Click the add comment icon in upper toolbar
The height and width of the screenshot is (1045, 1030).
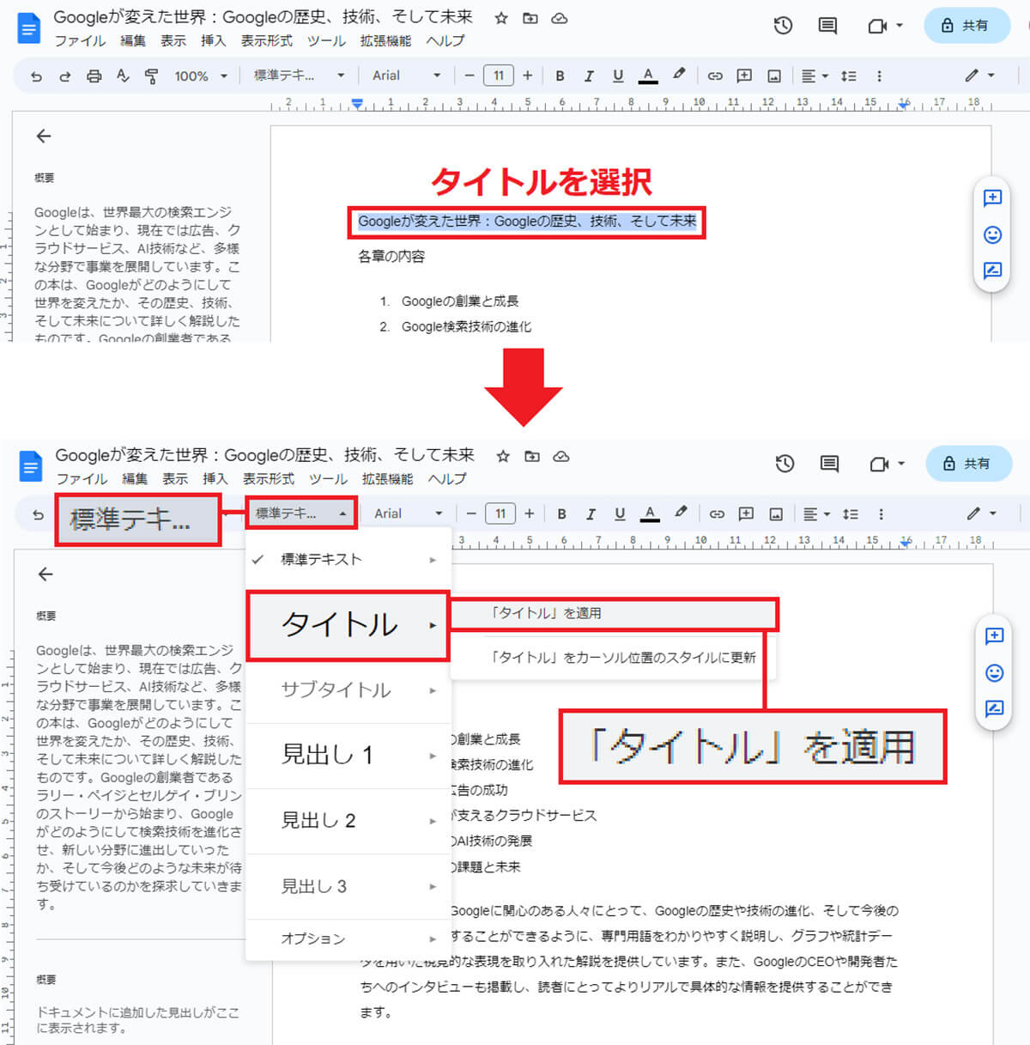(x=744, y=76)
